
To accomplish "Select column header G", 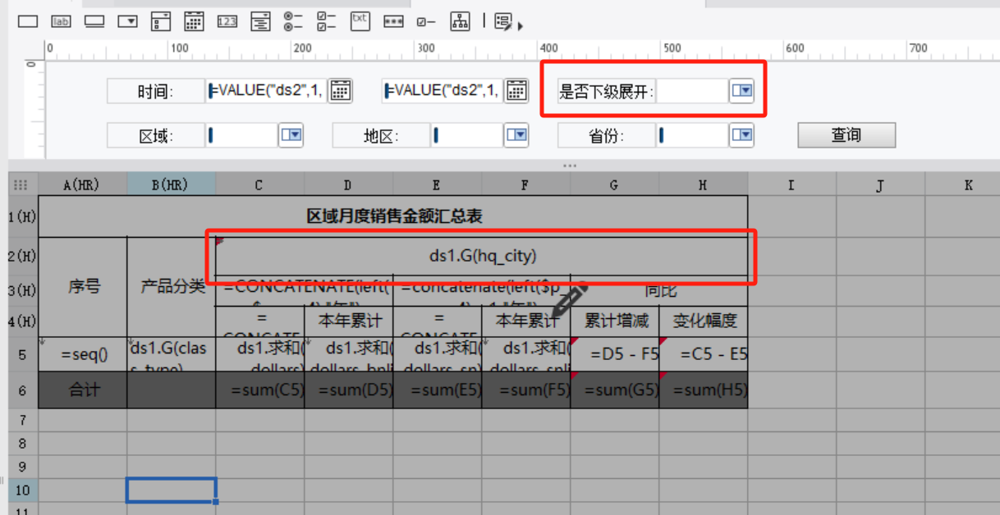I will point(614,185).
